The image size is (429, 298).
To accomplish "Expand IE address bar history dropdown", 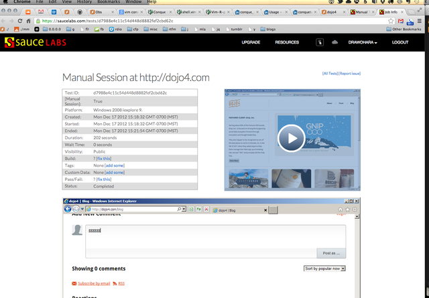I will pos(184,209).
